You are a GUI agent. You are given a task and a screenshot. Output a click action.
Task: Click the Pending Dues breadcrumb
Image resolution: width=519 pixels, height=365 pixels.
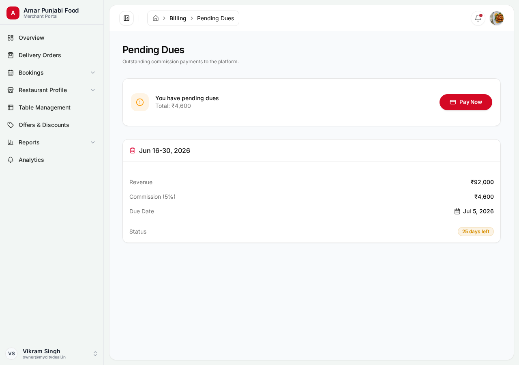[x=215, y=18]
